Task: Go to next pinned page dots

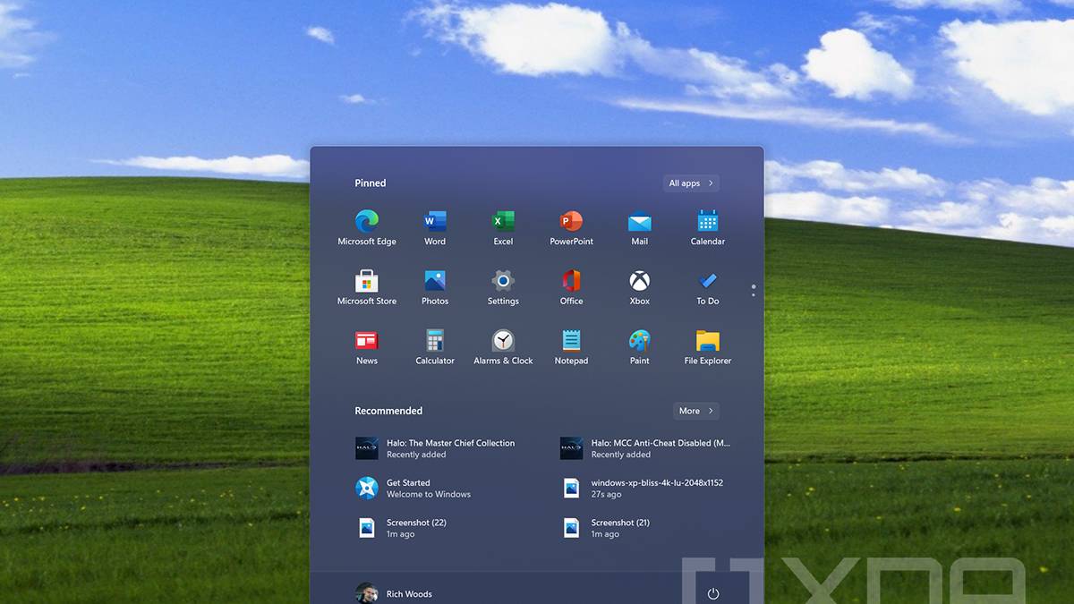Action: 754,291
